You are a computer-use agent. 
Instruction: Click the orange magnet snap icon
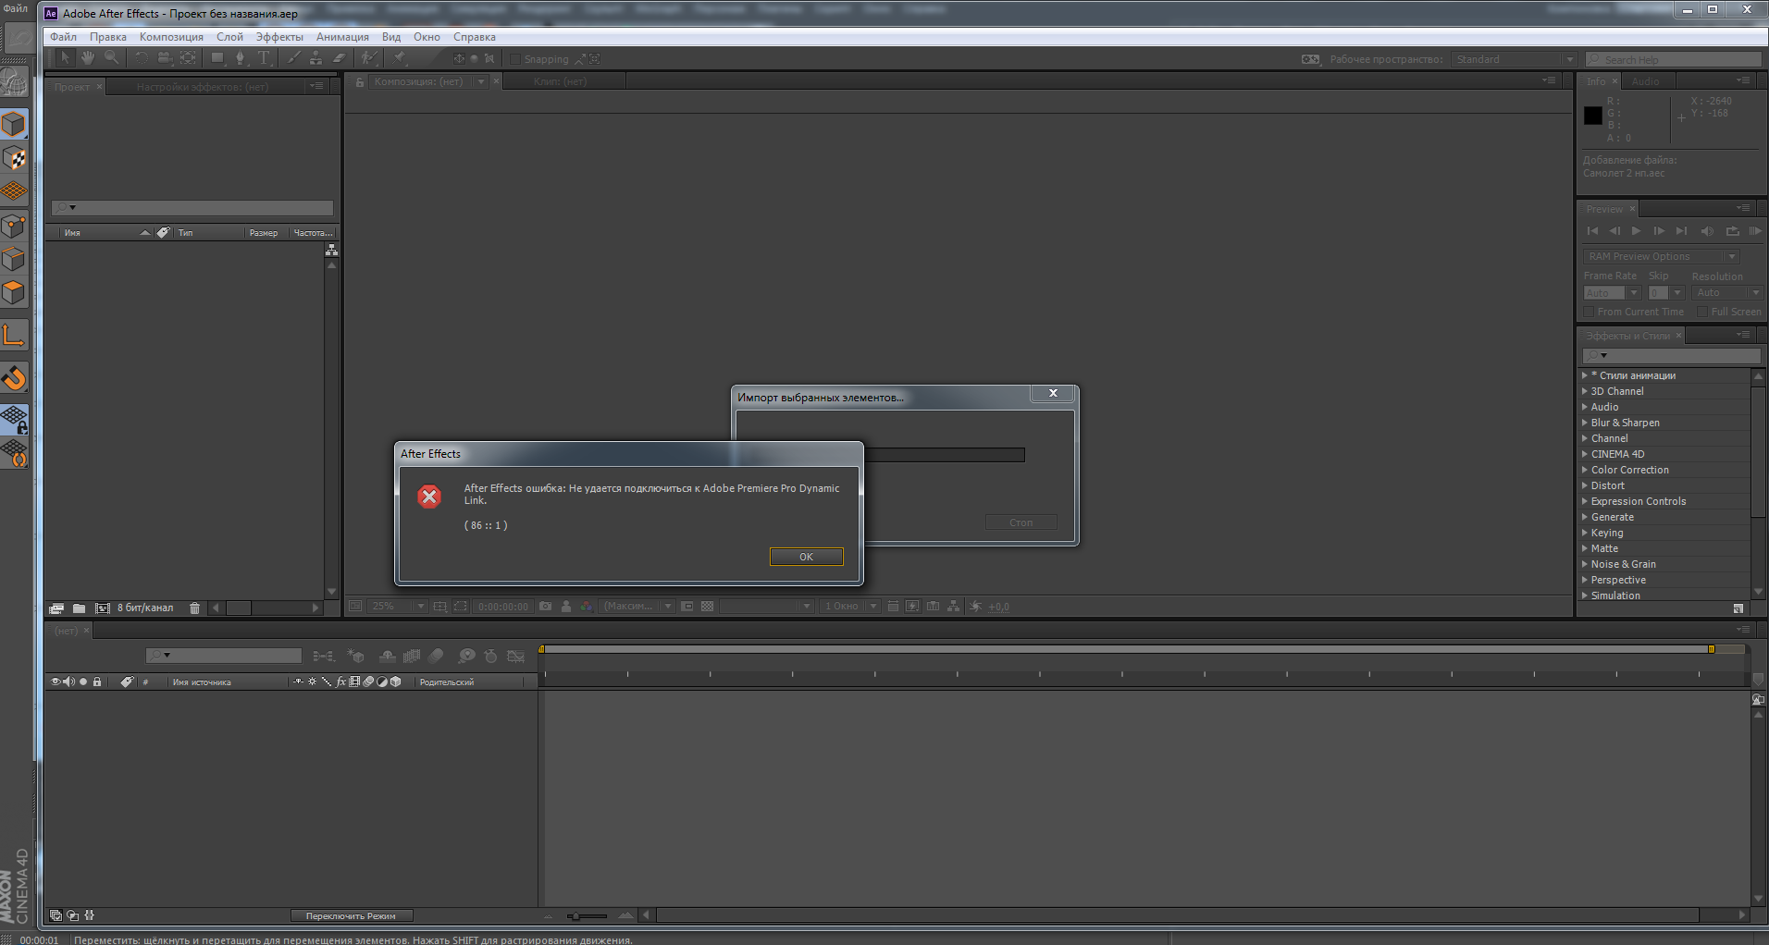[x=15, y=378]
